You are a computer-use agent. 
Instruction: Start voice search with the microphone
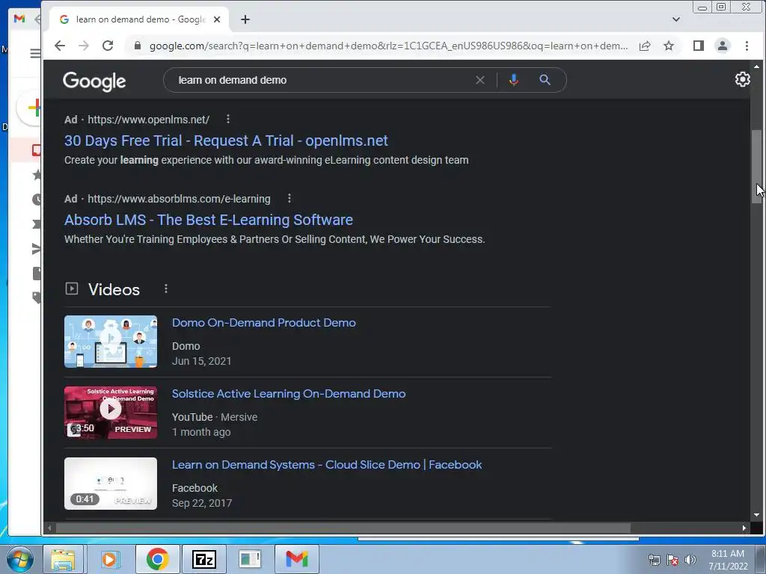pyautogui.click(x=513, y=80)
